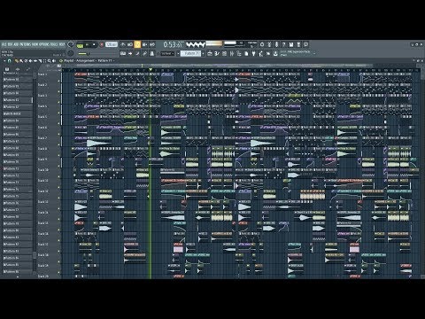Open the View playlist shortcut icon
The width and height of the screenshot is (425, 319).
pos(210,53)
